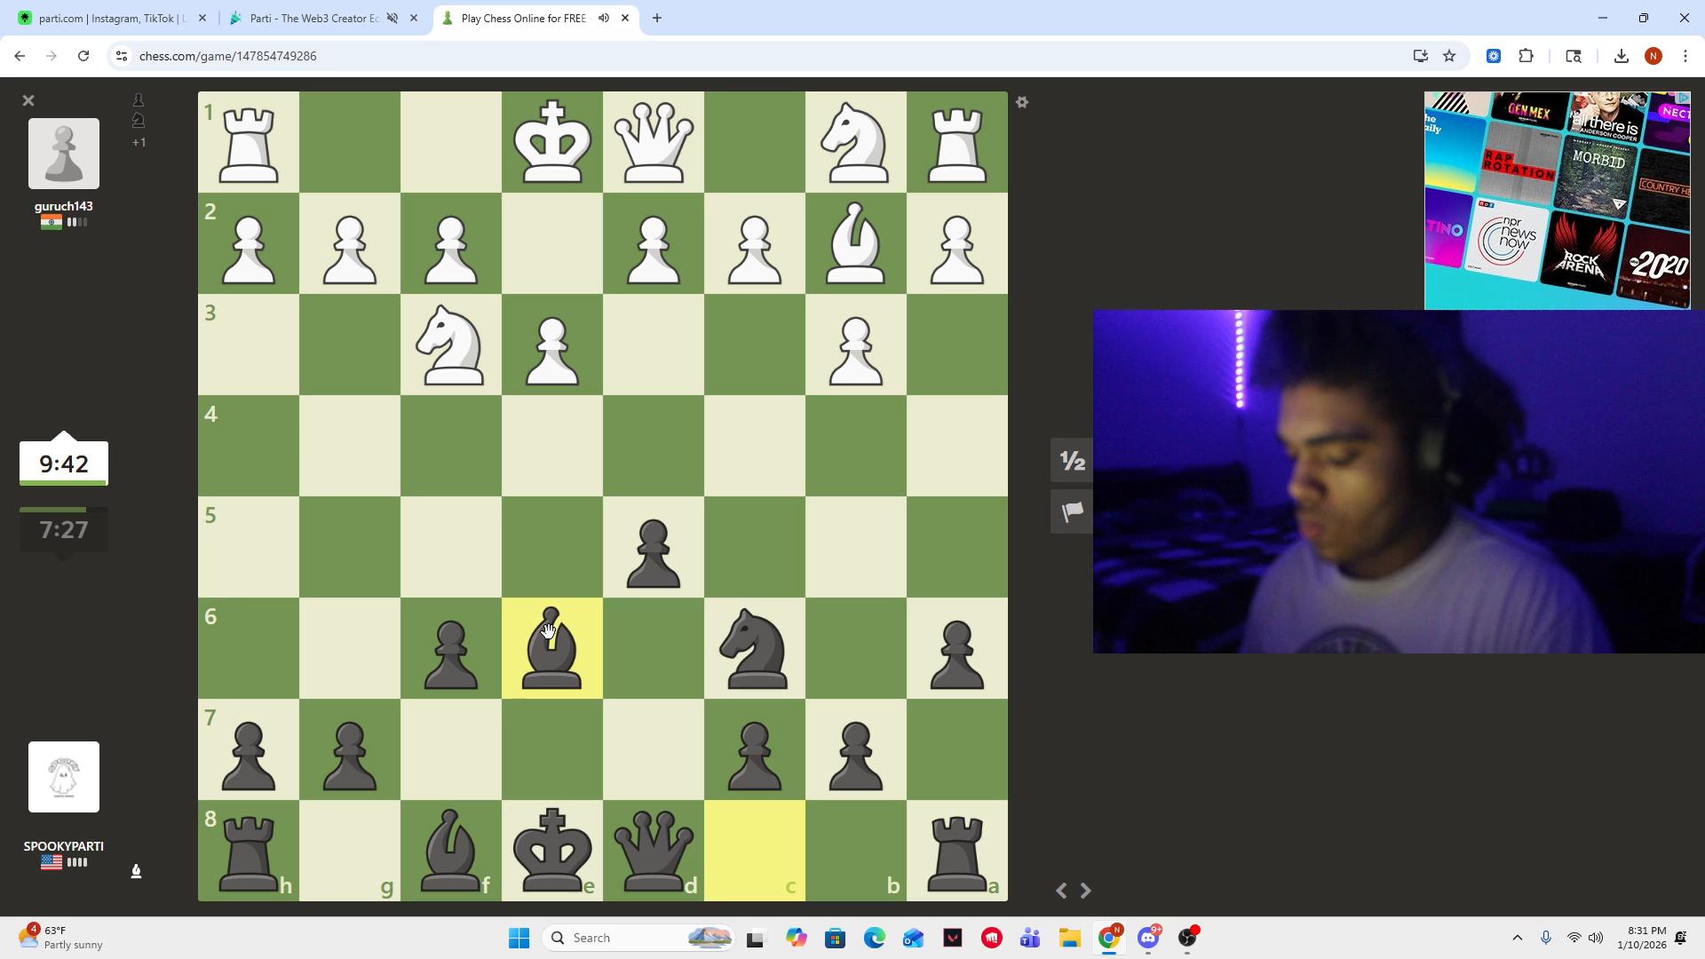Viewport: 1705px width, 959px height.
Task: Toggle the microphone in the system tray
Action: coord(1546,937)
